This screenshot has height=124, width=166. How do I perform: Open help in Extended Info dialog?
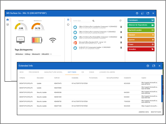[x=148, y=66]
